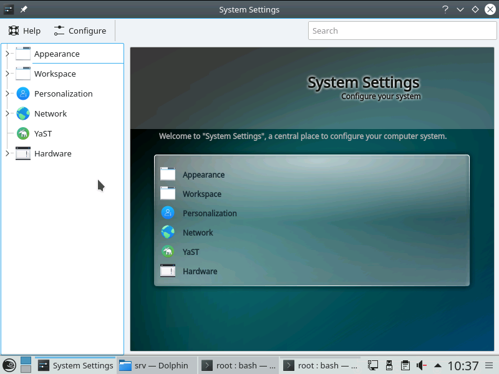Click the Workspace icon in the welcome panel
499x374 pixels.
pyautogui.click(x=168, y=193)
